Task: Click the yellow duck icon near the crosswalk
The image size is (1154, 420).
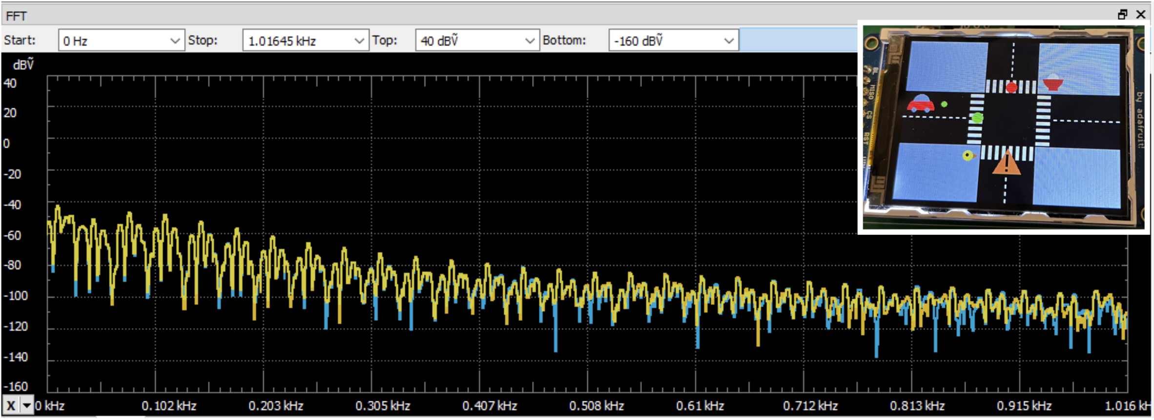Action: [x=968, y=156]
